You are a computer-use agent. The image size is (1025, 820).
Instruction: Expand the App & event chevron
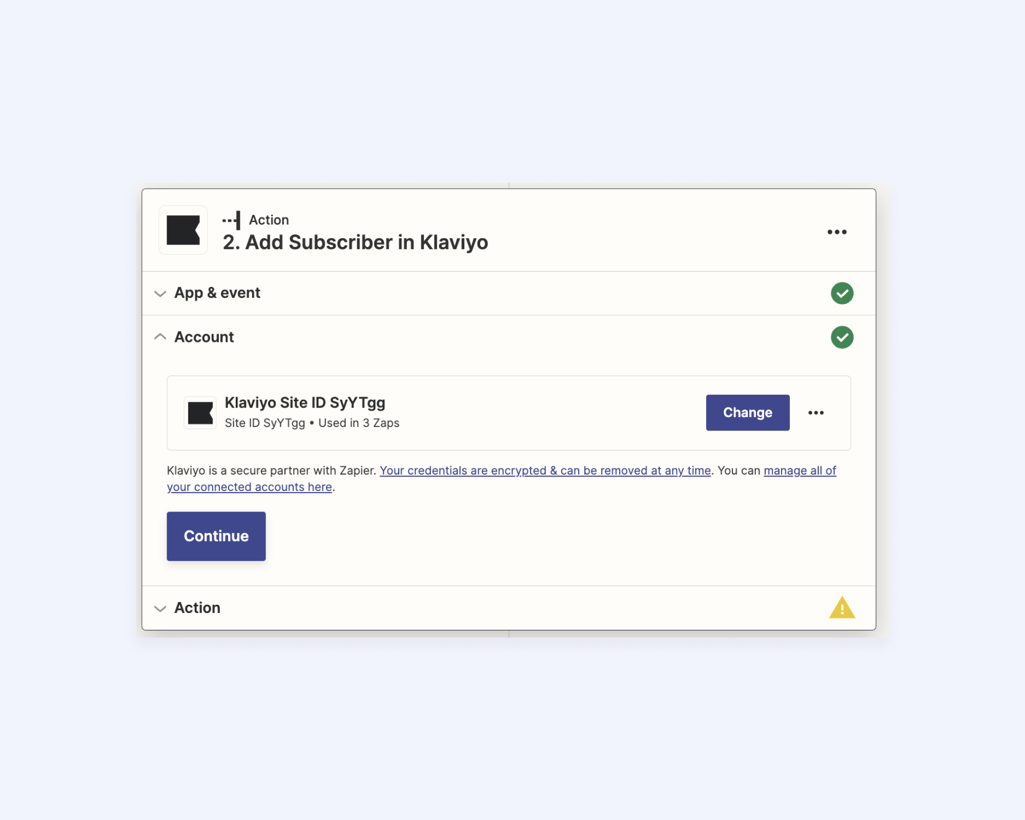coord(160,294)
